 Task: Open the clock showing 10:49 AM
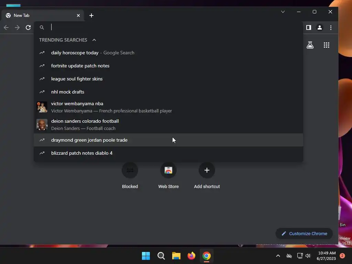pyautogui.click(x=327, y=256)
